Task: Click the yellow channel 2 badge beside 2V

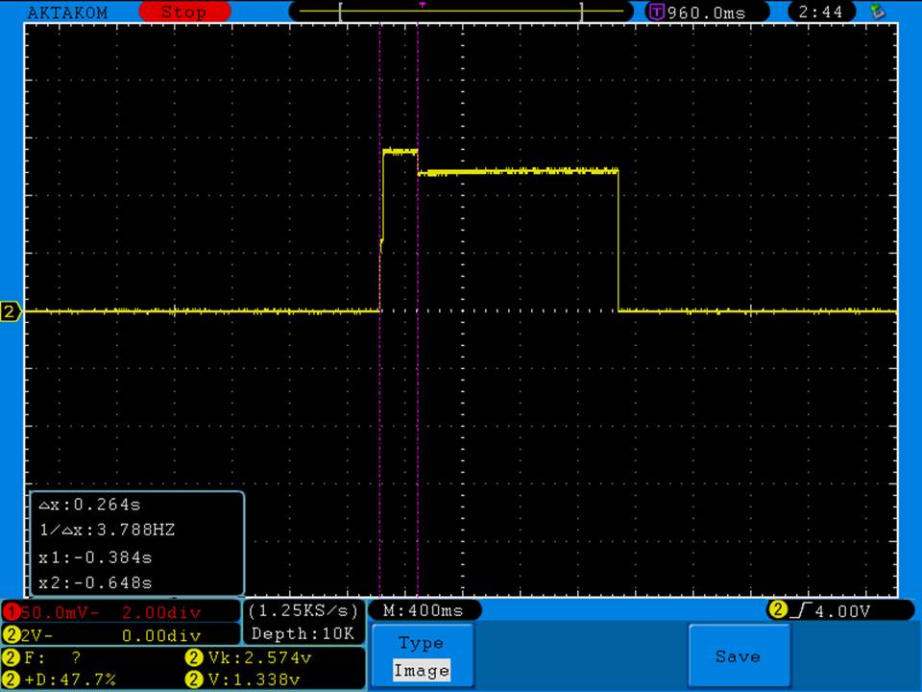Action: [12, 635]
